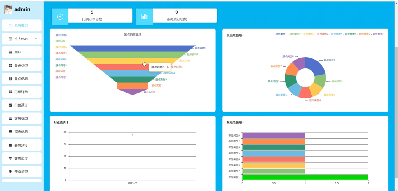The image size is (398, 191).
Task: Click the clipboard icon next to 景点信息
Action: (10, 79)
